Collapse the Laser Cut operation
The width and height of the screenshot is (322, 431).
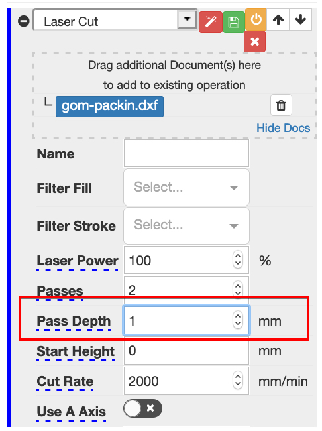(24, 21)
